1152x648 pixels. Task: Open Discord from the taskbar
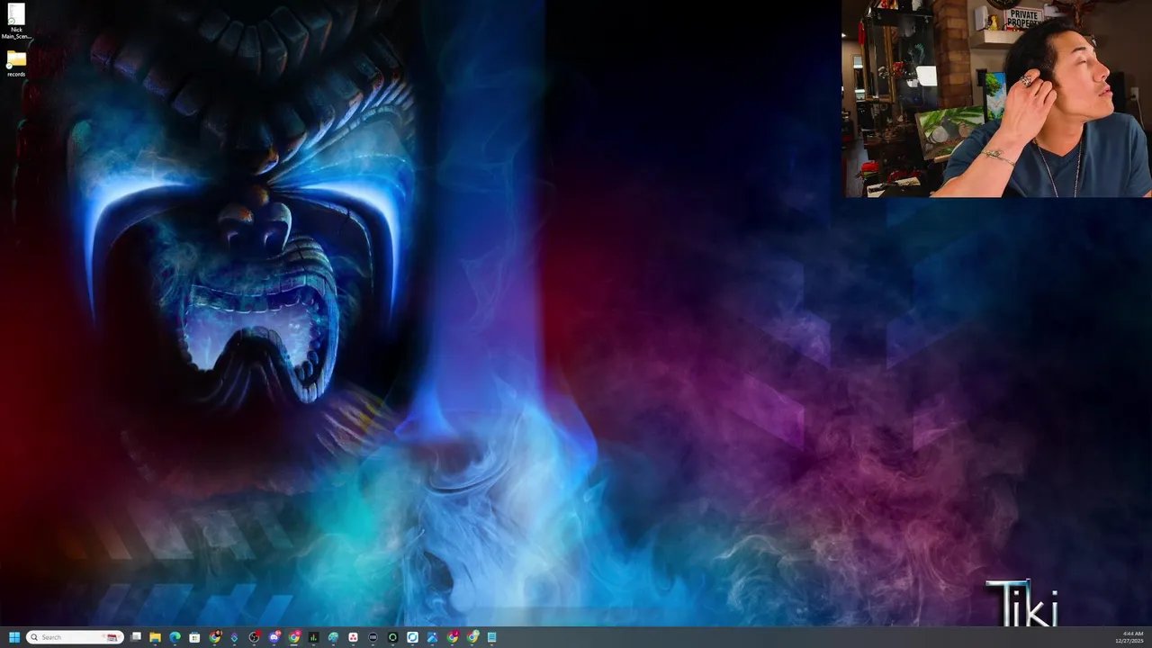point(274,637)
